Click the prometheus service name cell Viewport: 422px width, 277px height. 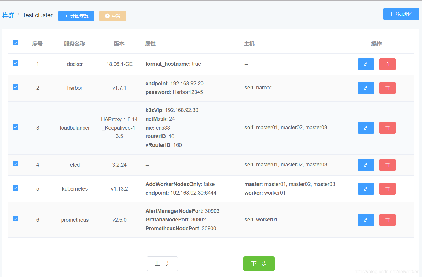75,220
